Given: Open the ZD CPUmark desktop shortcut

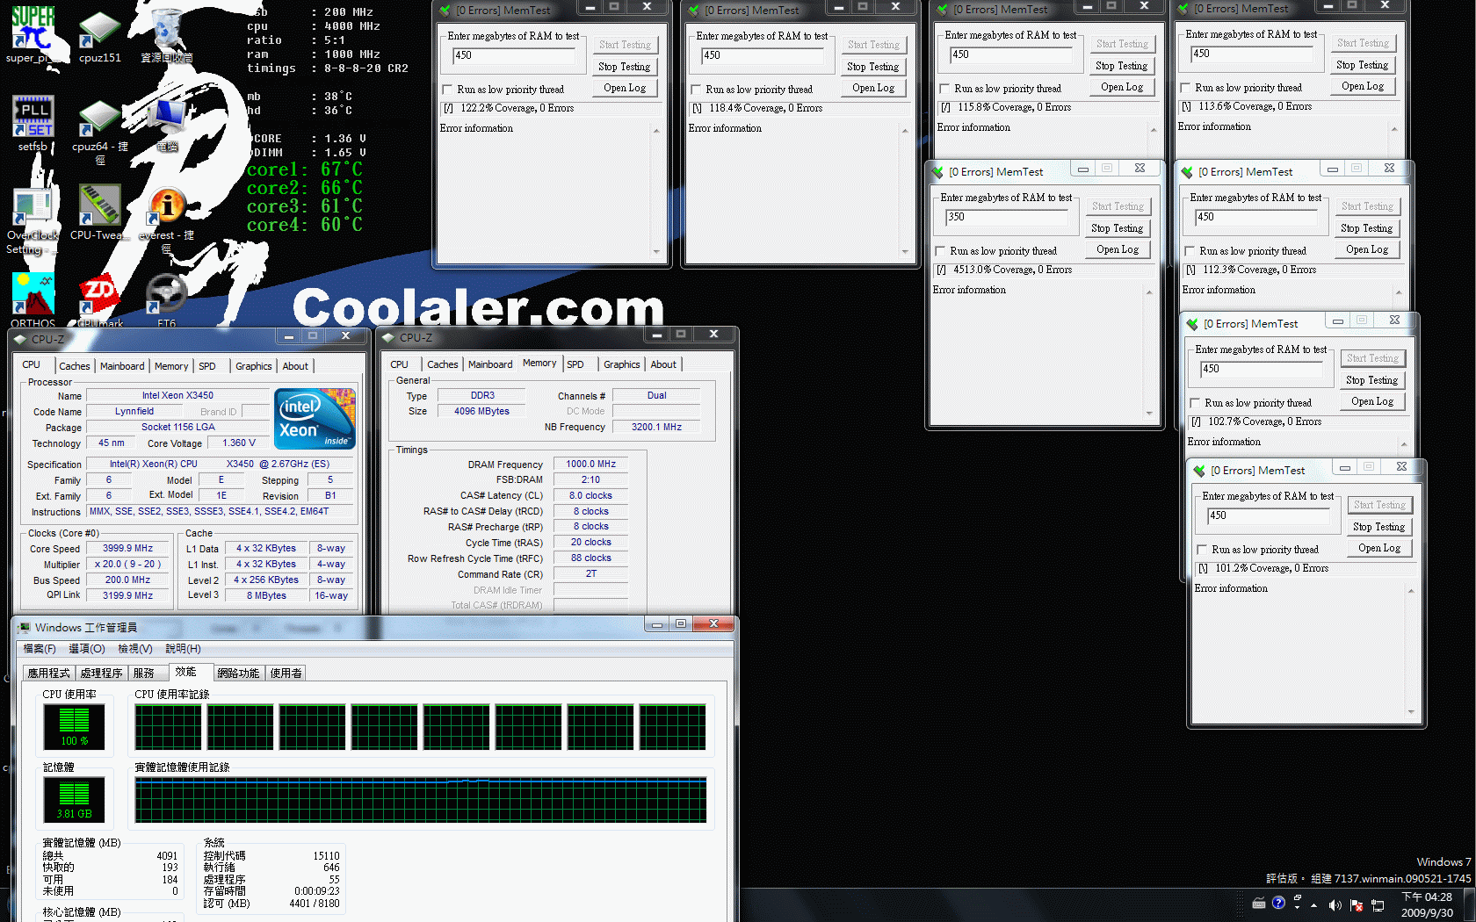Looking at the screenshot, I should [99, 300].
